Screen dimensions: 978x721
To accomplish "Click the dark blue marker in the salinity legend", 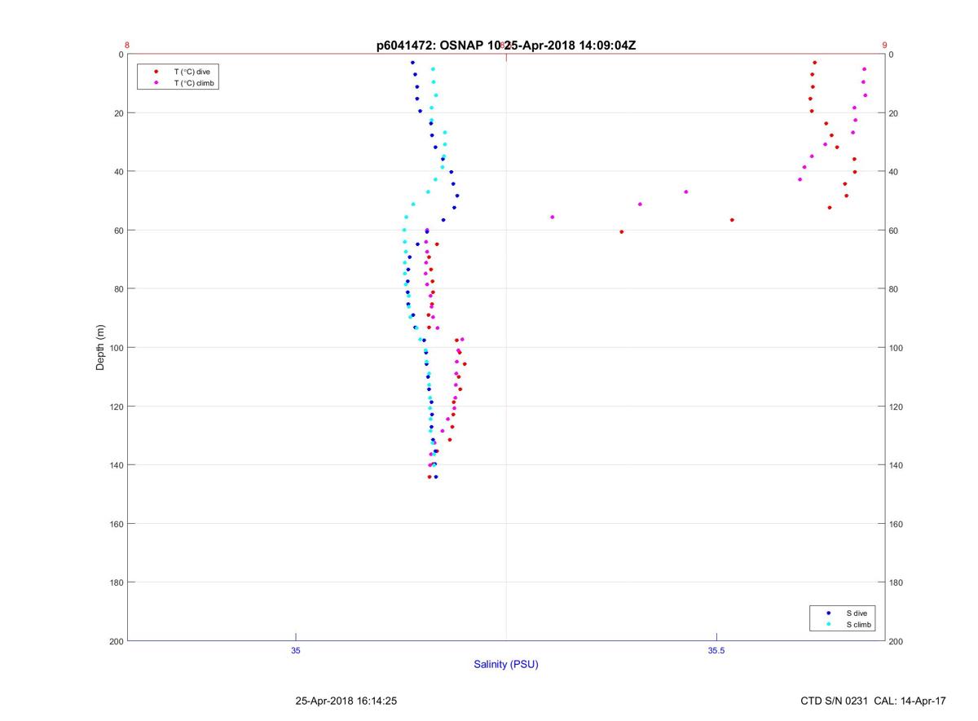I will pos(829,613).
